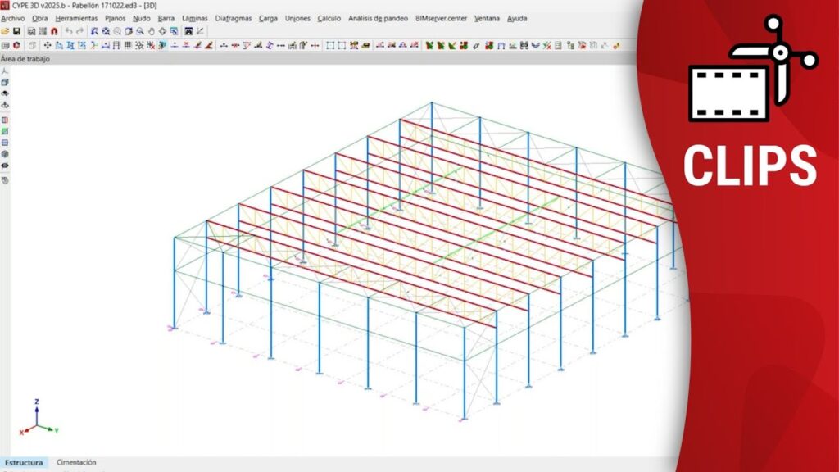The image size is (839, 472).
Task: Toggle the red plane view in left sidebar
Action: point(5,120)
